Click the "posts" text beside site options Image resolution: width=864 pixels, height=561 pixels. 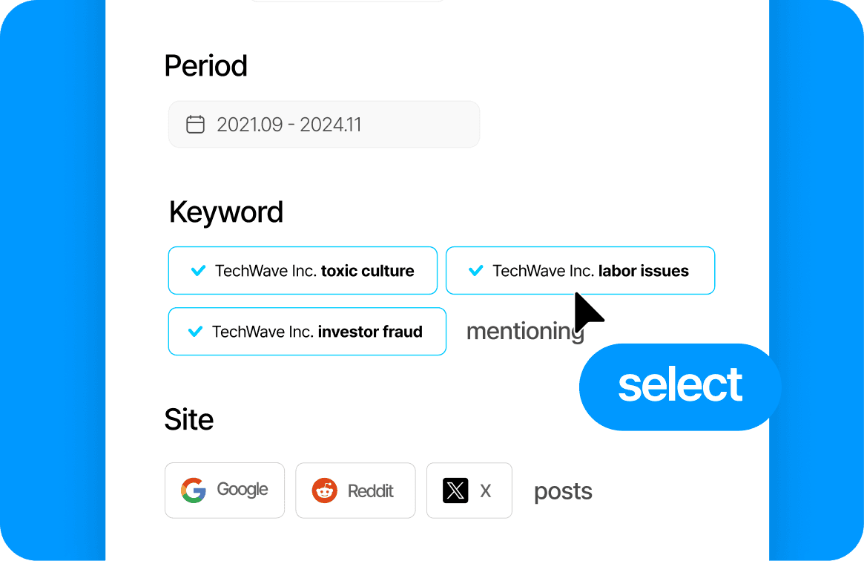pos(563,491)
